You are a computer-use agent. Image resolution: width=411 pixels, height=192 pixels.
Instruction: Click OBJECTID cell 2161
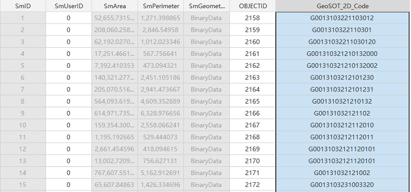(x=253, y=54)
